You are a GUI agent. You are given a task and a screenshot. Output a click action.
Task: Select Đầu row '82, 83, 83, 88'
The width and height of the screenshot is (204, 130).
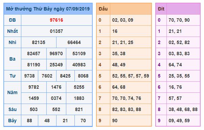click(x=127, y=109)
